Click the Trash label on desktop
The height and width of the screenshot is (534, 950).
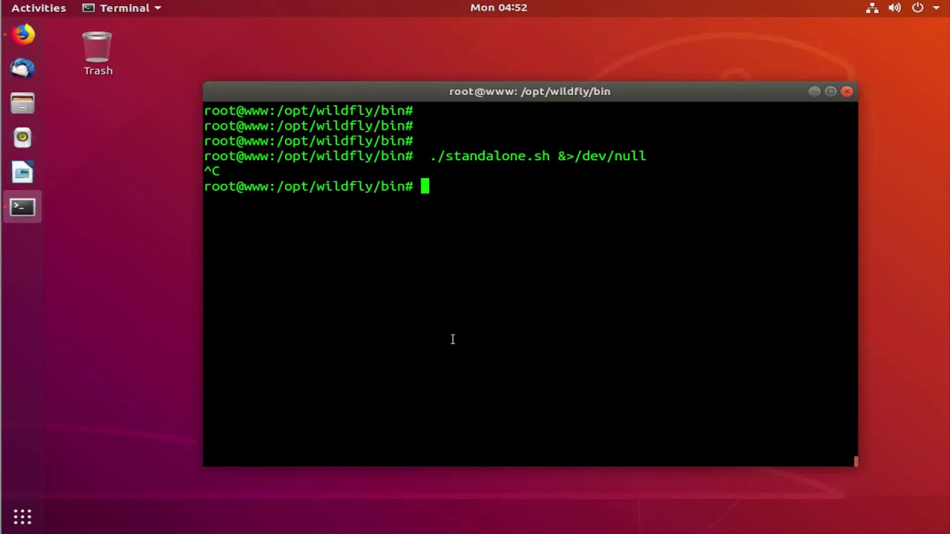click(x=98, y=70)
